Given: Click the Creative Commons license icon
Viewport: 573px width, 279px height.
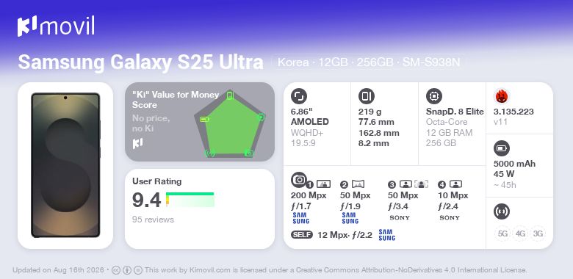Looking at the screenshot, I should (x=116, y=270).
